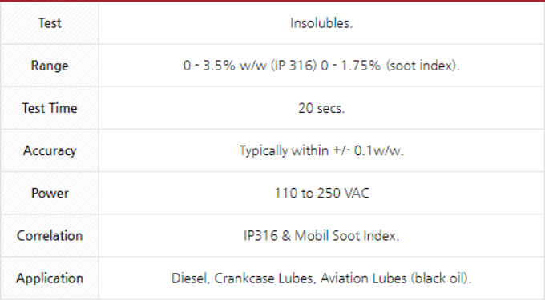This screenshot has width=545, height=300.
Task: Click the (IP 316) text in Range row
Action: (x=293, y=66)
